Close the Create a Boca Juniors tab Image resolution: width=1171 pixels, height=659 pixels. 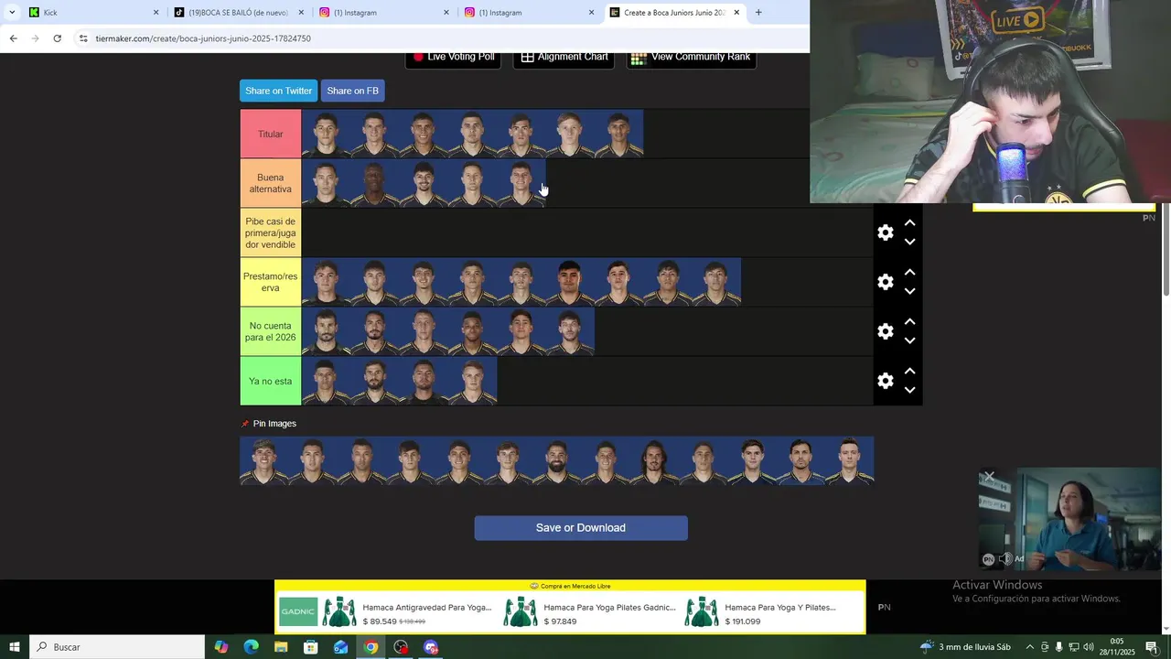(x=736, y=13)
